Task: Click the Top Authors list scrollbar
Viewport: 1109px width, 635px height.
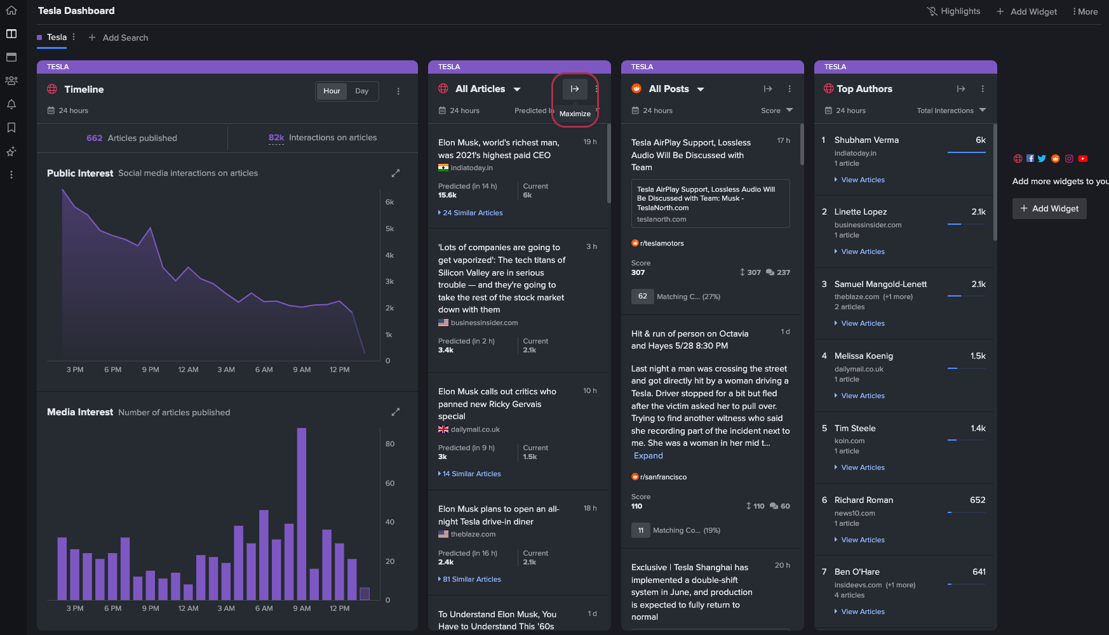Action: click(x=995, y=182)
